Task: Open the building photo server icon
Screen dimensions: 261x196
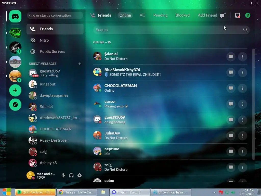Action: click(x=15, y=62)
